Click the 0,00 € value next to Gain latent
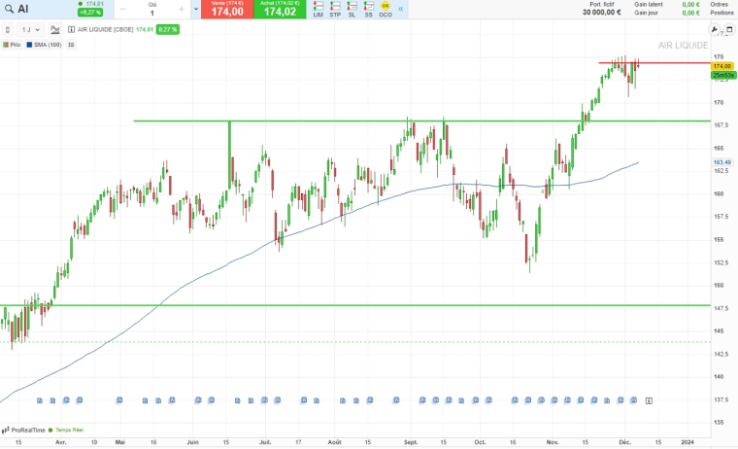The width and height of the screenshot is (738, 449). [691, 4]
